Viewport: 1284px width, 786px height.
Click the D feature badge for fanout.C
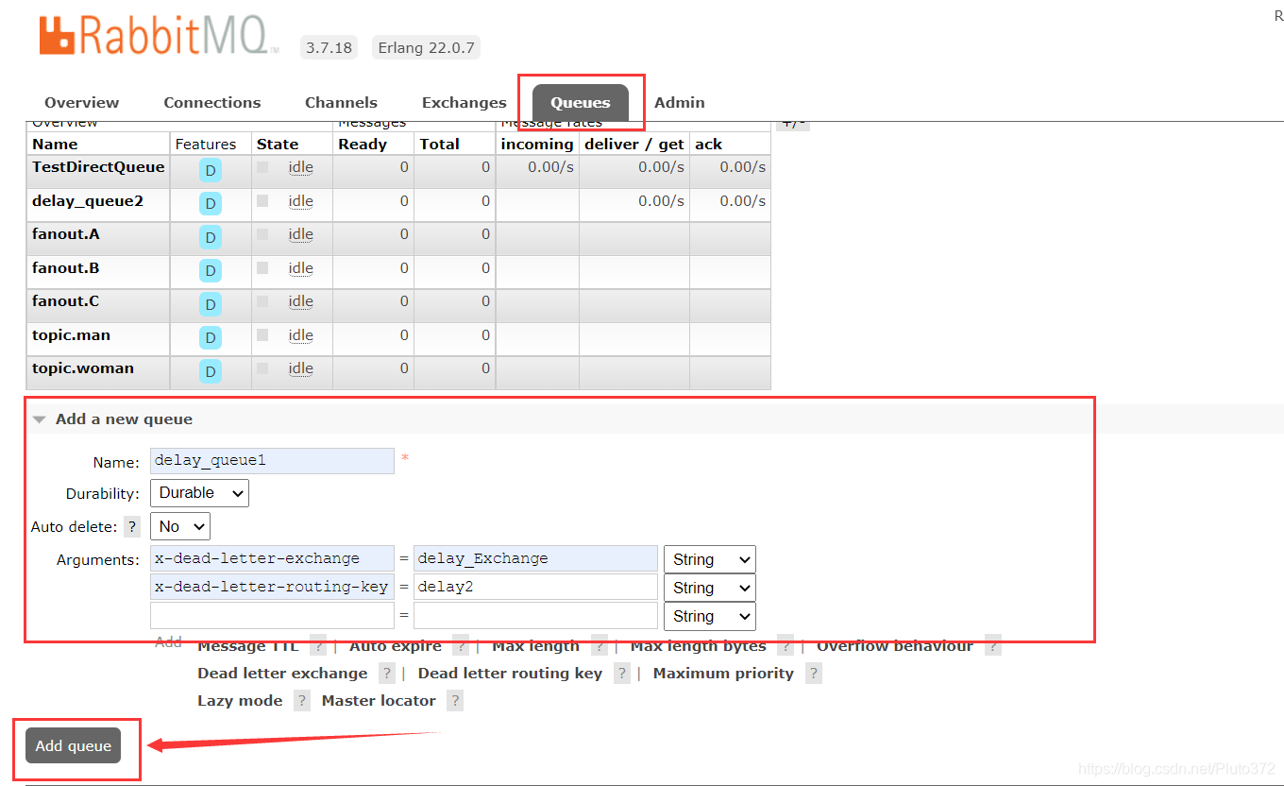(x=211, y=304)
